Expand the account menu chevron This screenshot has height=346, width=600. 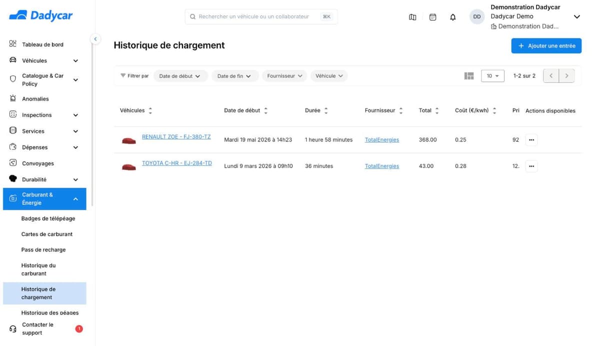tap(576, 17)
